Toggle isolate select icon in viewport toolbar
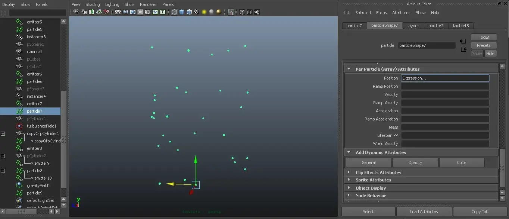This screenshot has width=509, height=219. coord(231,12)
